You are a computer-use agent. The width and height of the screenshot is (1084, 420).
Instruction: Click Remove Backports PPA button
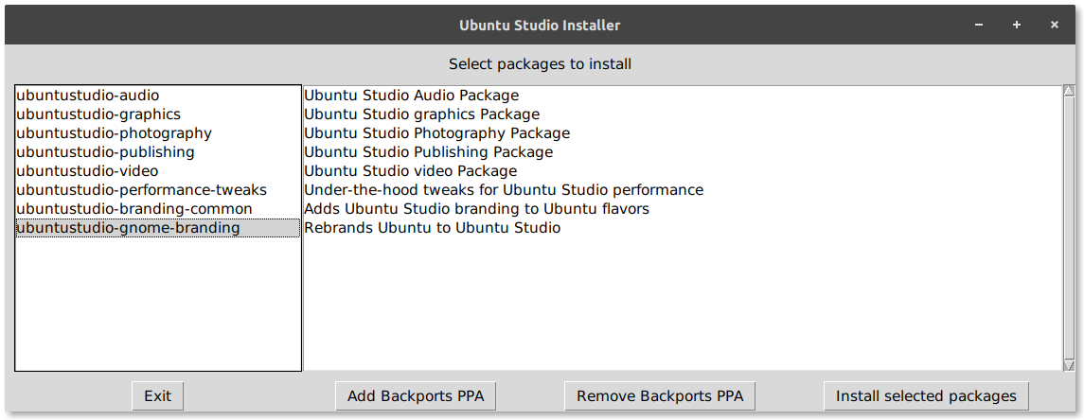pyautogui.click(x=660, y=396)
